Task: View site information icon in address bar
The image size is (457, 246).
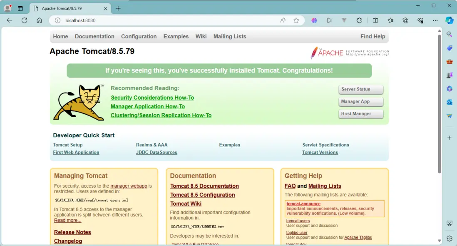Action: pyautogui.click(x=58, y=20)
